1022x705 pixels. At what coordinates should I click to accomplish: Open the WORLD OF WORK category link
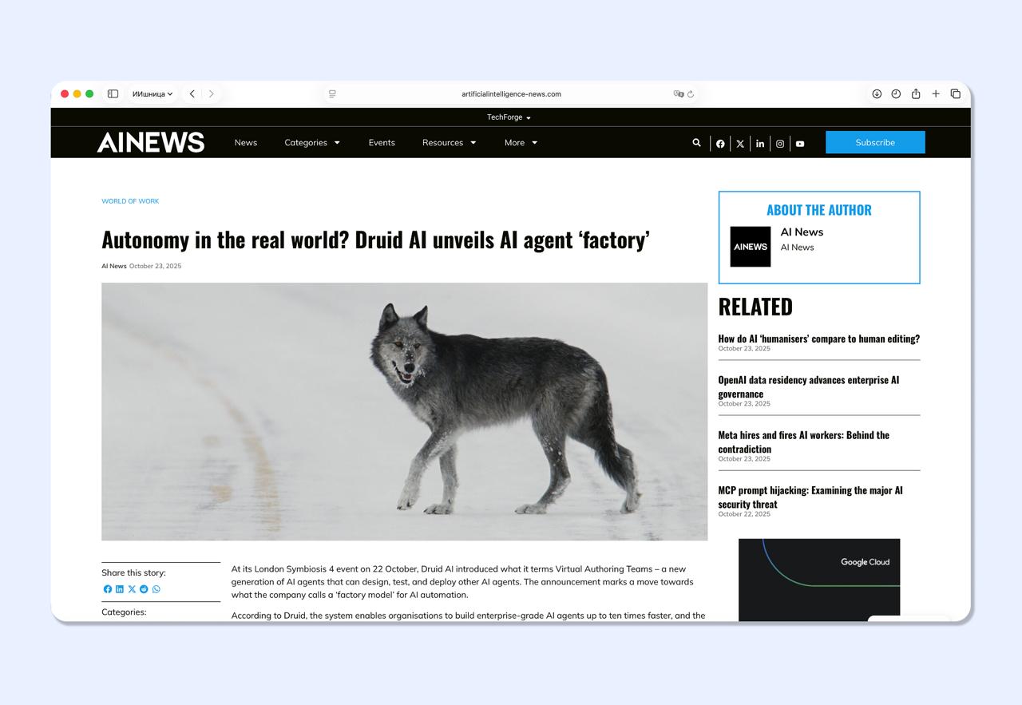130,201
